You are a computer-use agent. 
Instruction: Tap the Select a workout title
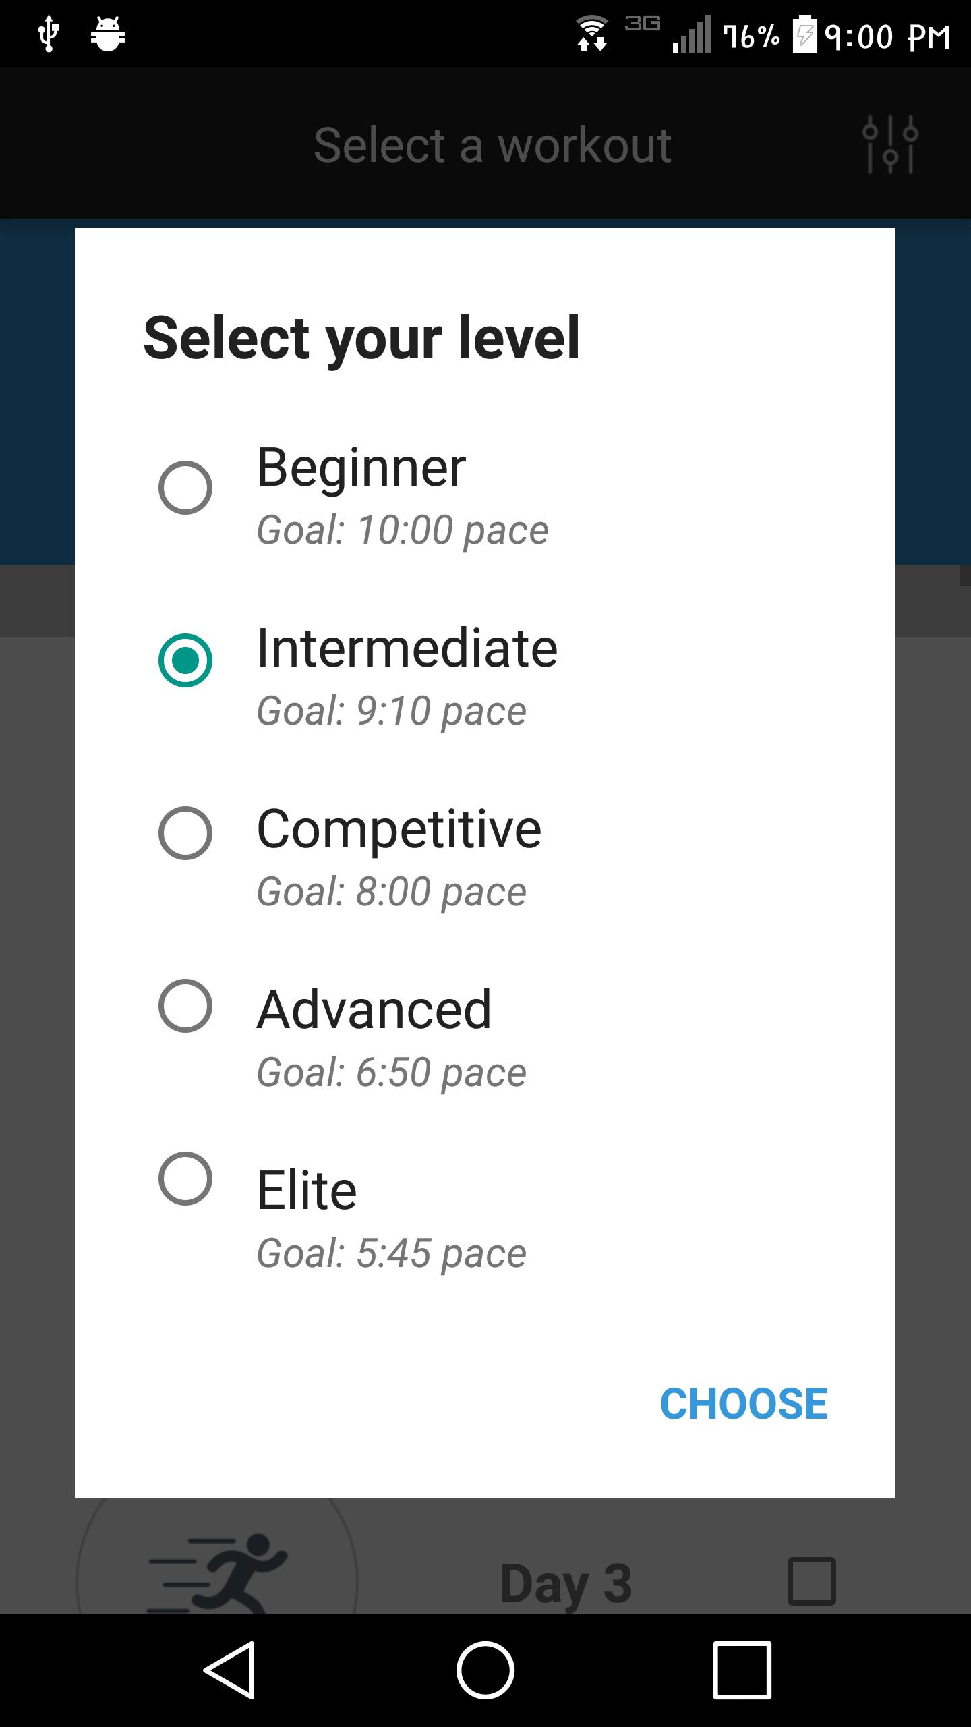tap(492, 144)
